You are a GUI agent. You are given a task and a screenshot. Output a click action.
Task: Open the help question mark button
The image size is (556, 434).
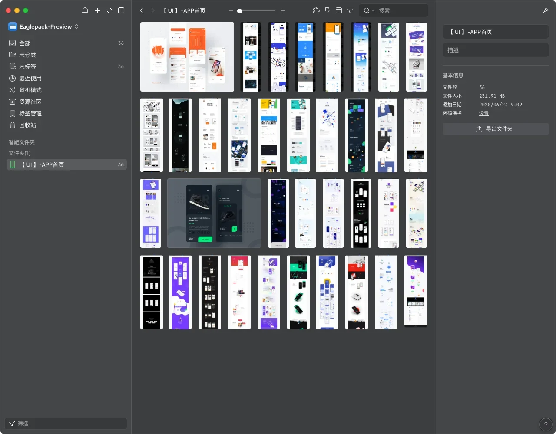[546, 424]
